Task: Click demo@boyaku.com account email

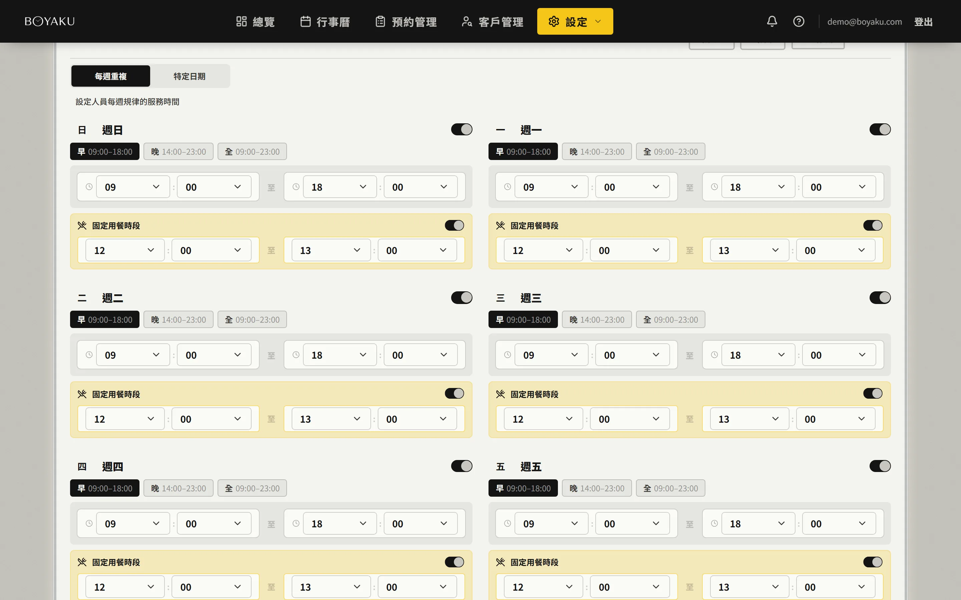Action: (x=865, y=21)
